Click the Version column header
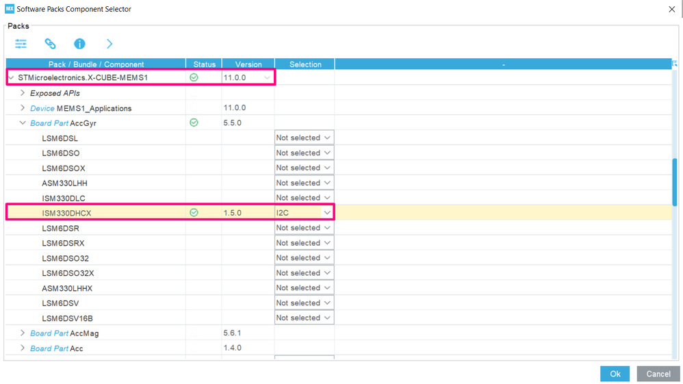This screenshot has height=384, width=683. click(248, 64)
